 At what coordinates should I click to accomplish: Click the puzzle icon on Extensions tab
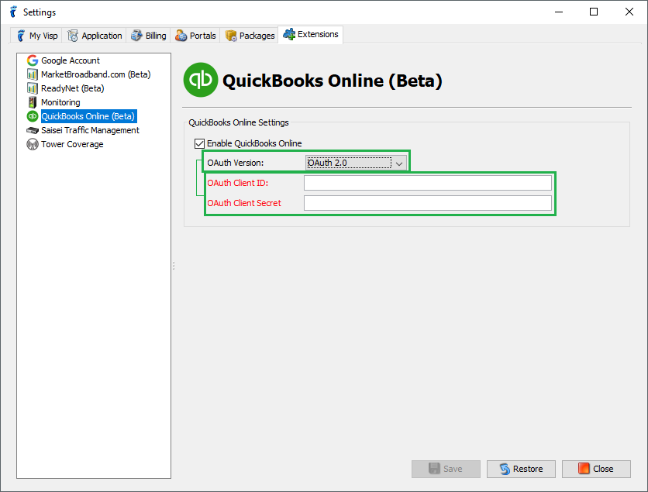tap(289, 34)
